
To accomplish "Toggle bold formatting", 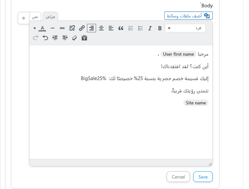I will pos(160,28).
